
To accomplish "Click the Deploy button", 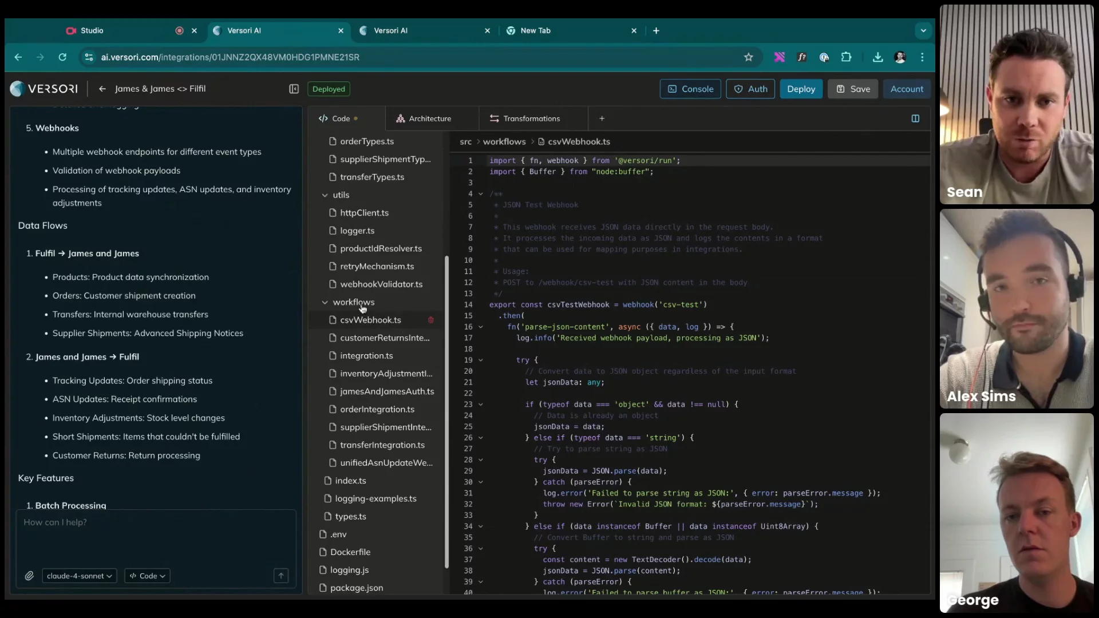I will 801,89.
